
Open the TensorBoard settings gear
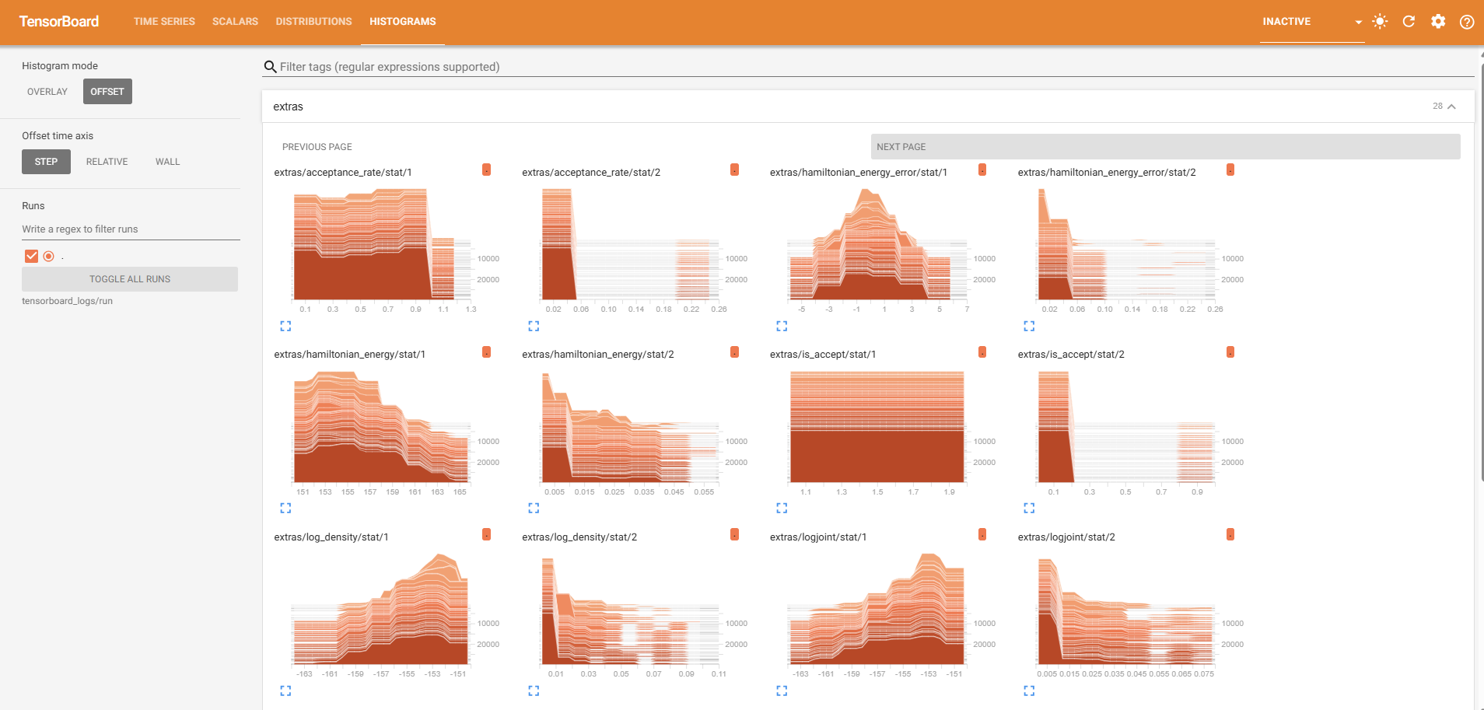coord(1438,21)
